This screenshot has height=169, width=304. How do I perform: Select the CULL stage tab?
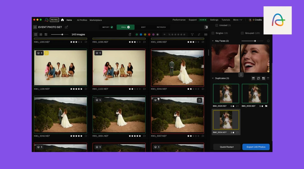(x=126, y=27)
